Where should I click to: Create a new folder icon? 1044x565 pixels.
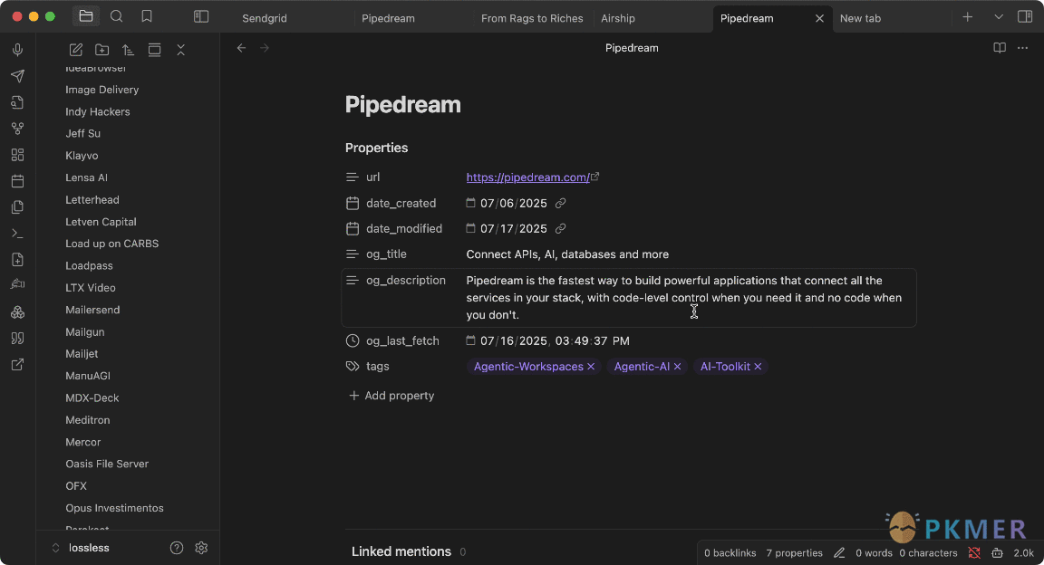[101, 50]
